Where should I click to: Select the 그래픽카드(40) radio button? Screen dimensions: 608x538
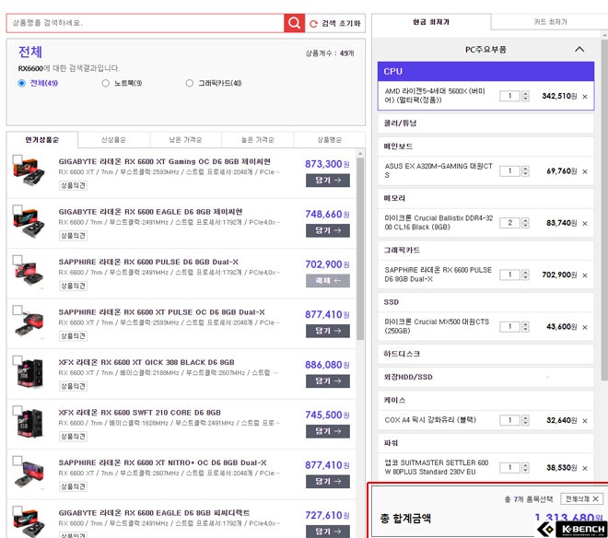click(x=189, y=83)
